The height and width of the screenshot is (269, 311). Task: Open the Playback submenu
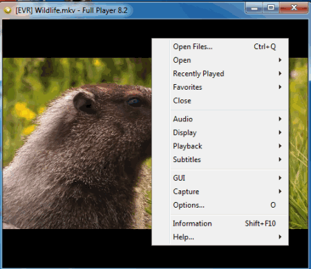point(220,146)
